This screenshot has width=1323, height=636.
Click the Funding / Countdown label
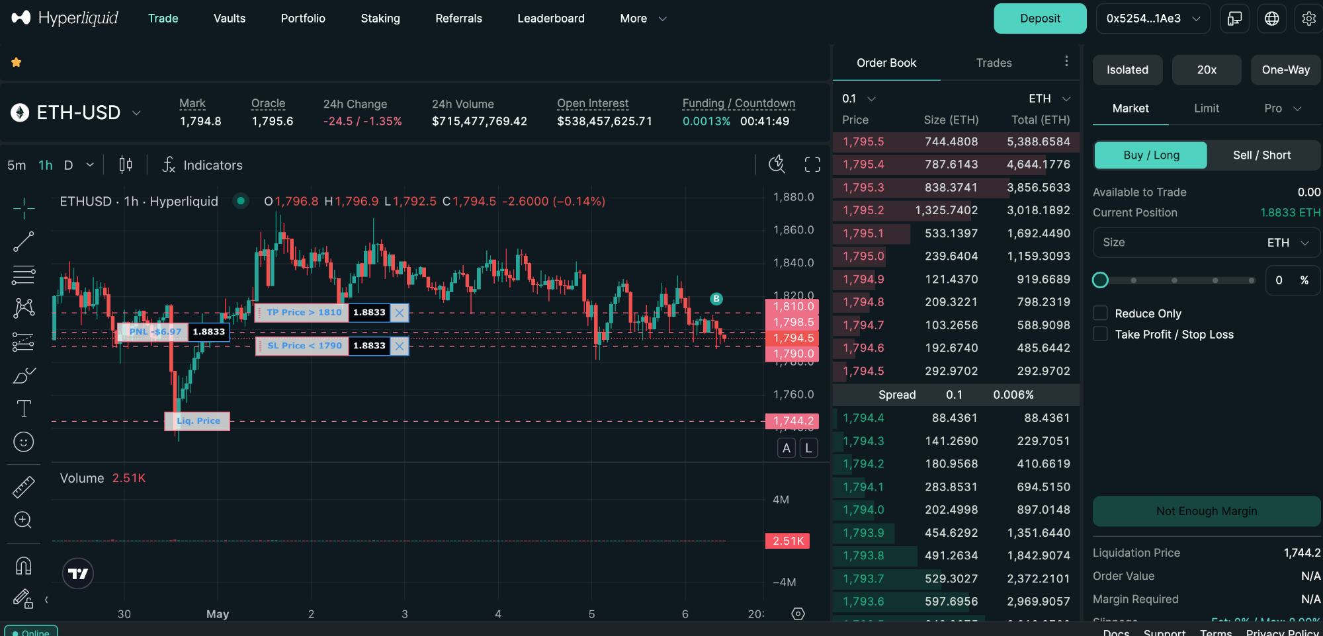tap(739, 103)
